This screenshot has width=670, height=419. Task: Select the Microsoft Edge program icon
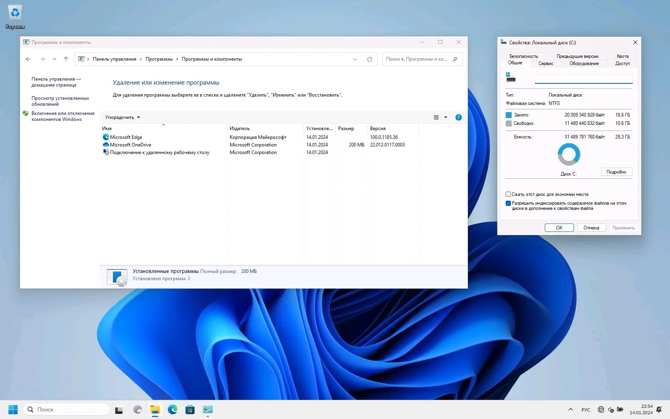click(x=106, y=137)
